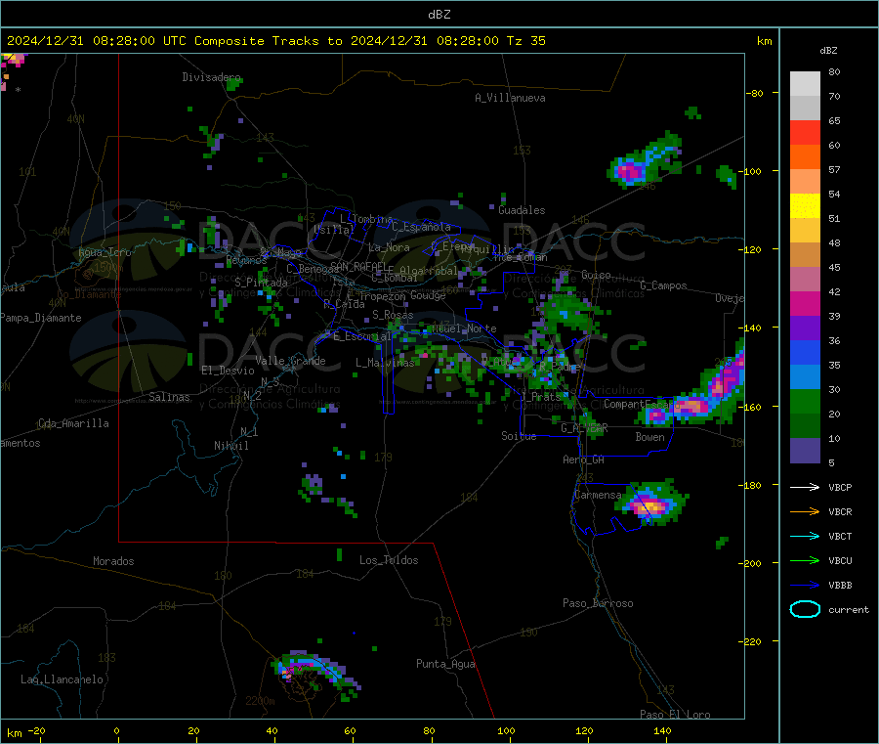Select the purple swatch between 36 and 39
The image size is (879, 744).
[805, 328]
